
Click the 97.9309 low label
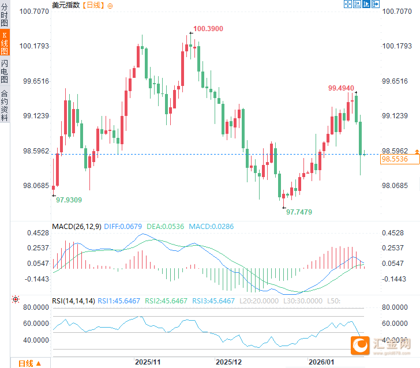[69, 200]
